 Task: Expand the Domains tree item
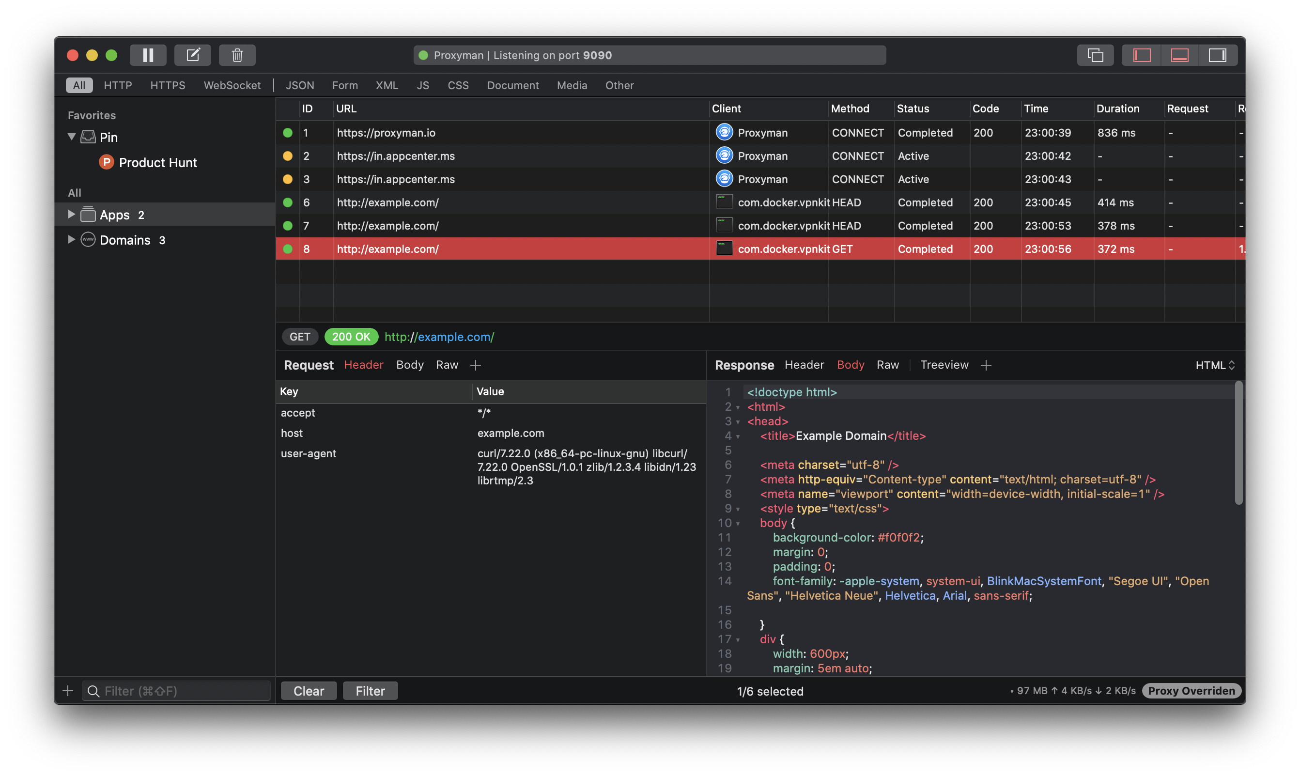[71, 239]
